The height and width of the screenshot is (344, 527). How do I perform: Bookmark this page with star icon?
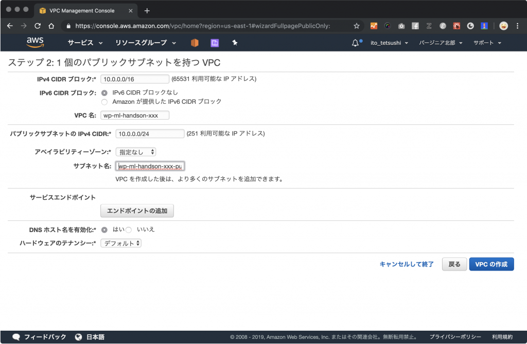click(x=357, y=26)
